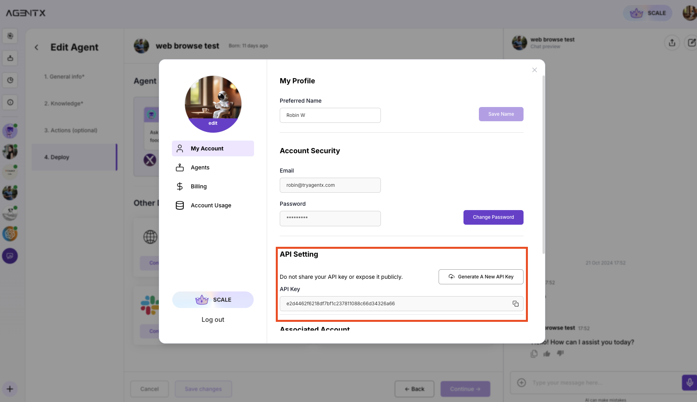Select Deploy step
The width and height of the screenshot is (697, 402).
[74, 157]
